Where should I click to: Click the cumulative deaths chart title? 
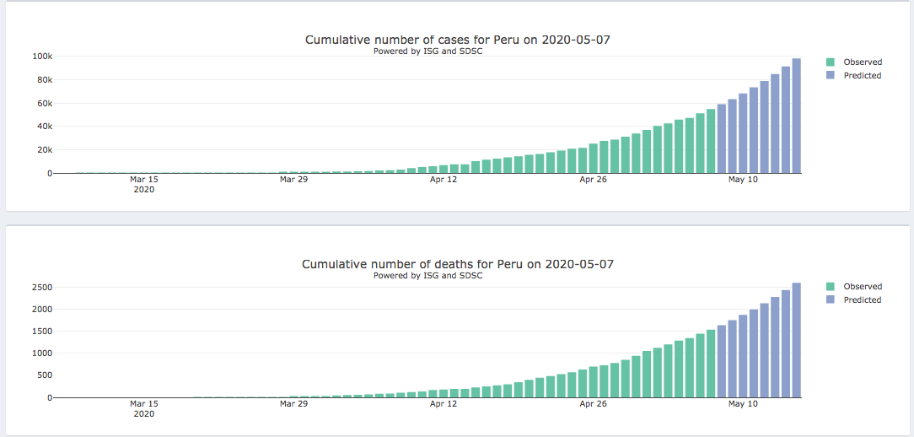pyautogui.click(x=458, y=264)
